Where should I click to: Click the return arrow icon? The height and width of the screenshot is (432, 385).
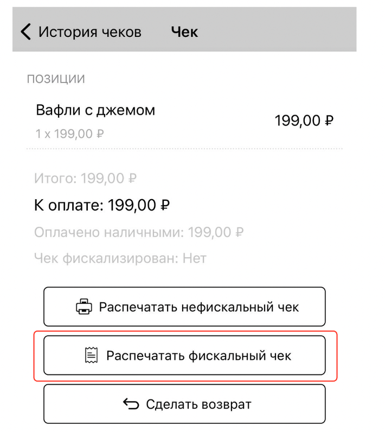pyautogui.click(x=131, y=404)
